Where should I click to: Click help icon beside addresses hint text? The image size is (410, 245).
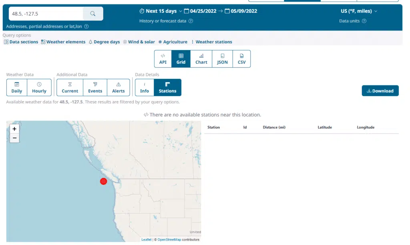pyautogui.click(x=86, y=26)
